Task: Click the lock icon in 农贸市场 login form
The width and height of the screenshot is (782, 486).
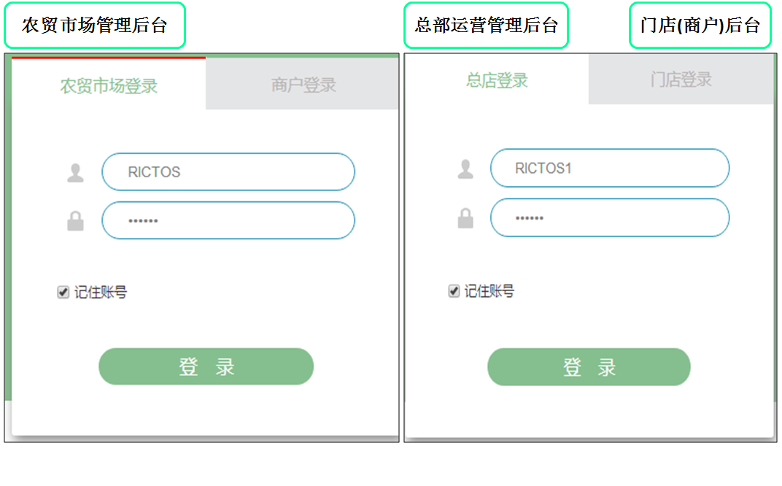Action: 75,220
